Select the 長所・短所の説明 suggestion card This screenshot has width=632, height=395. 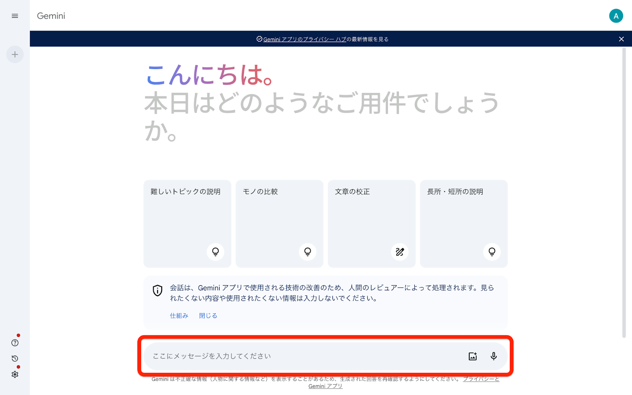click(464, 224)
